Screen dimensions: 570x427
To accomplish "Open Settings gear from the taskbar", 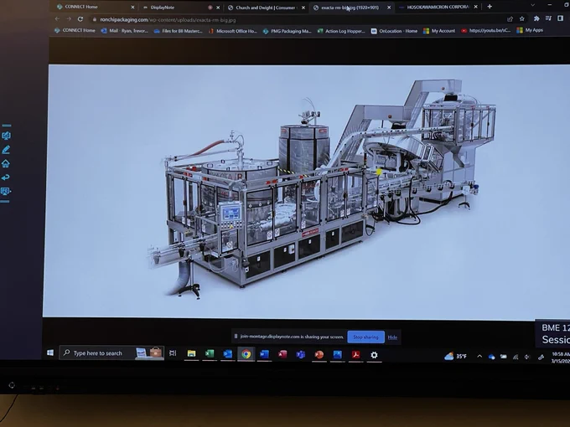I will (x=374, y=355).
